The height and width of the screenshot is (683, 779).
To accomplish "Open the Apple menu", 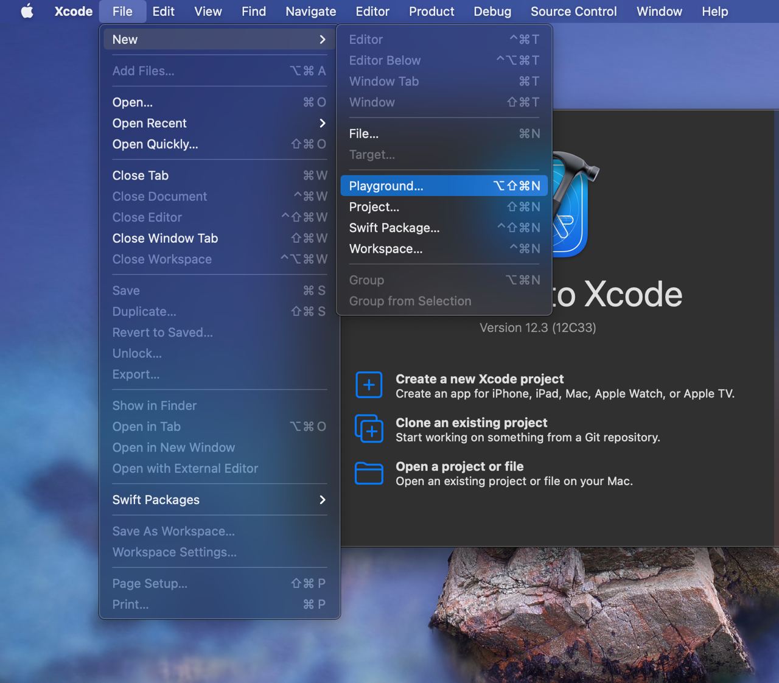I will (27, 12).
